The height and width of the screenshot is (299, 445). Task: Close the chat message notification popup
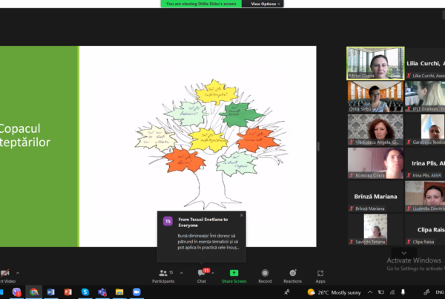pyautogui.click(x=242, y=215)
